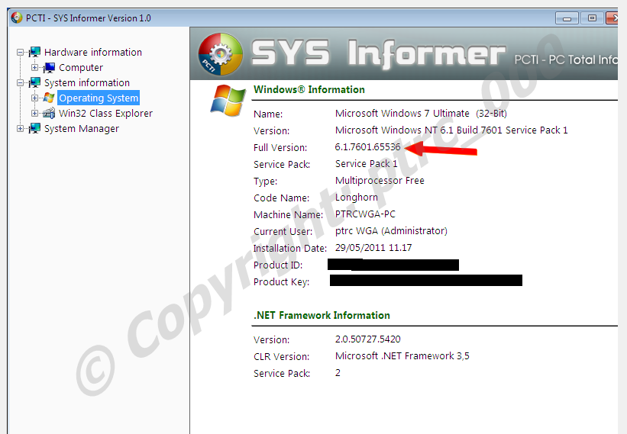
Task: Expand the Win32 Class Explorer node
Action: (x=34, y=113)
